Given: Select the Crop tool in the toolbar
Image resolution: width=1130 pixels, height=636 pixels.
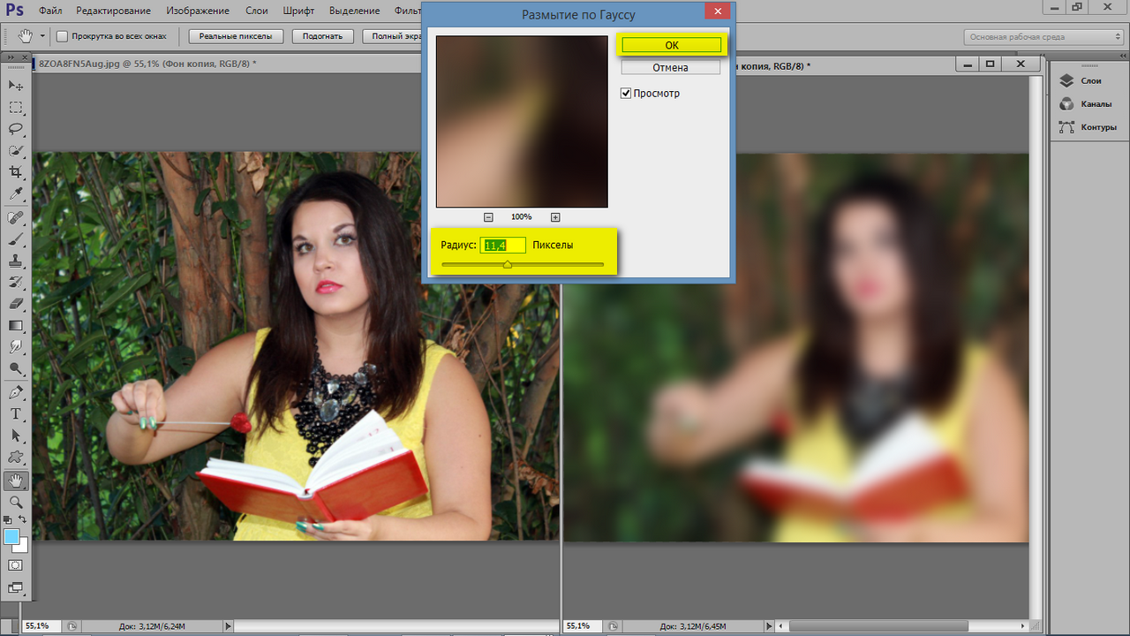Looking at the screenshot, I should (x=16, y=172).
